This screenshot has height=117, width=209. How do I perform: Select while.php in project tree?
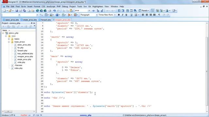tap(21, 62)
